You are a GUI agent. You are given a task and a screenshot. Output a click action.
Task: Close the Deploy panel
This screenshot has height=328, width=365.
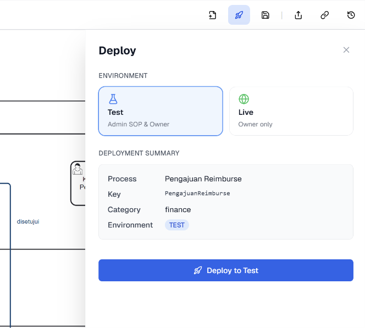pyautogui.click(x=346, y=50)
